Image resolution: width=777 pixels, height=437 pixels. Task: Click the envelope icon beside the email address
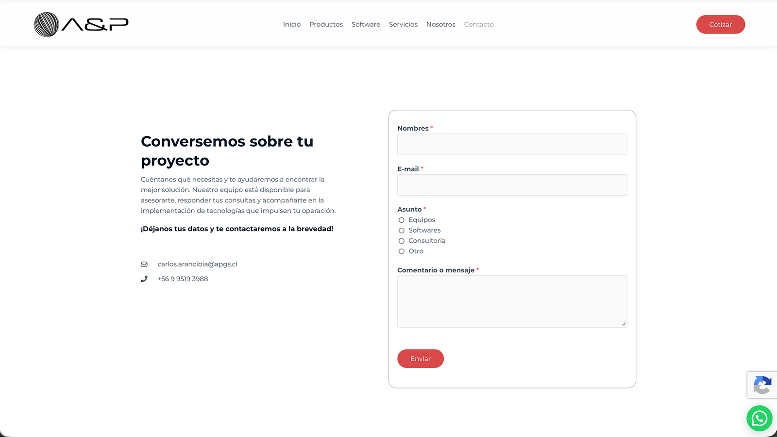pos(144,264)
